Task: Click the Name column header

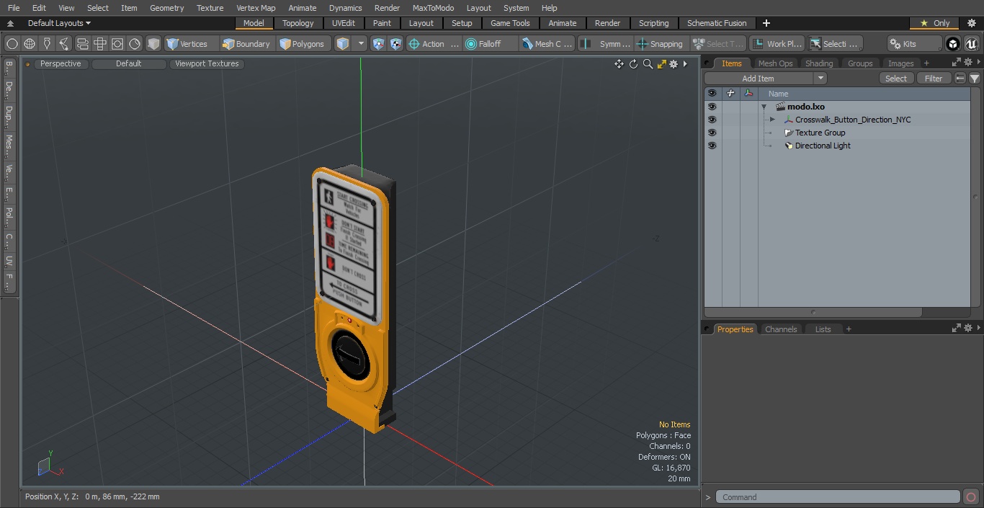Action: click(x=778, y=94)
